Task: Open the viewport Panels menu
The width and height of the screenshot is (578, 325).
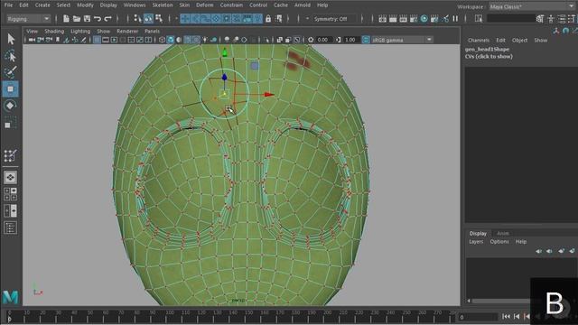Action: (152, 32)
